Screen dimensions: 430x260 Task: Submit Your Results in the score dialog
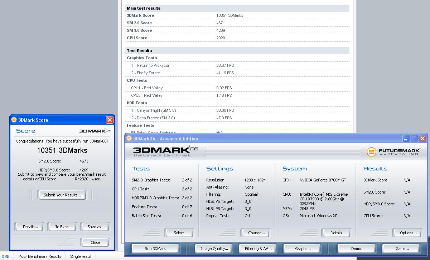(62, 195)
